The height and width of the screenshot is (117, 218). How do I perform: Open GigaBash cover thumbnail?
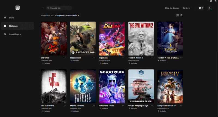coord(112,39)
